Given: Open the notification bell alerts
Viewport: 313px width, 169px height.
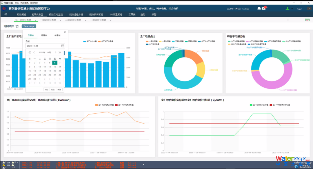Looking at the screenshot, I should click(x=259, y=9).
